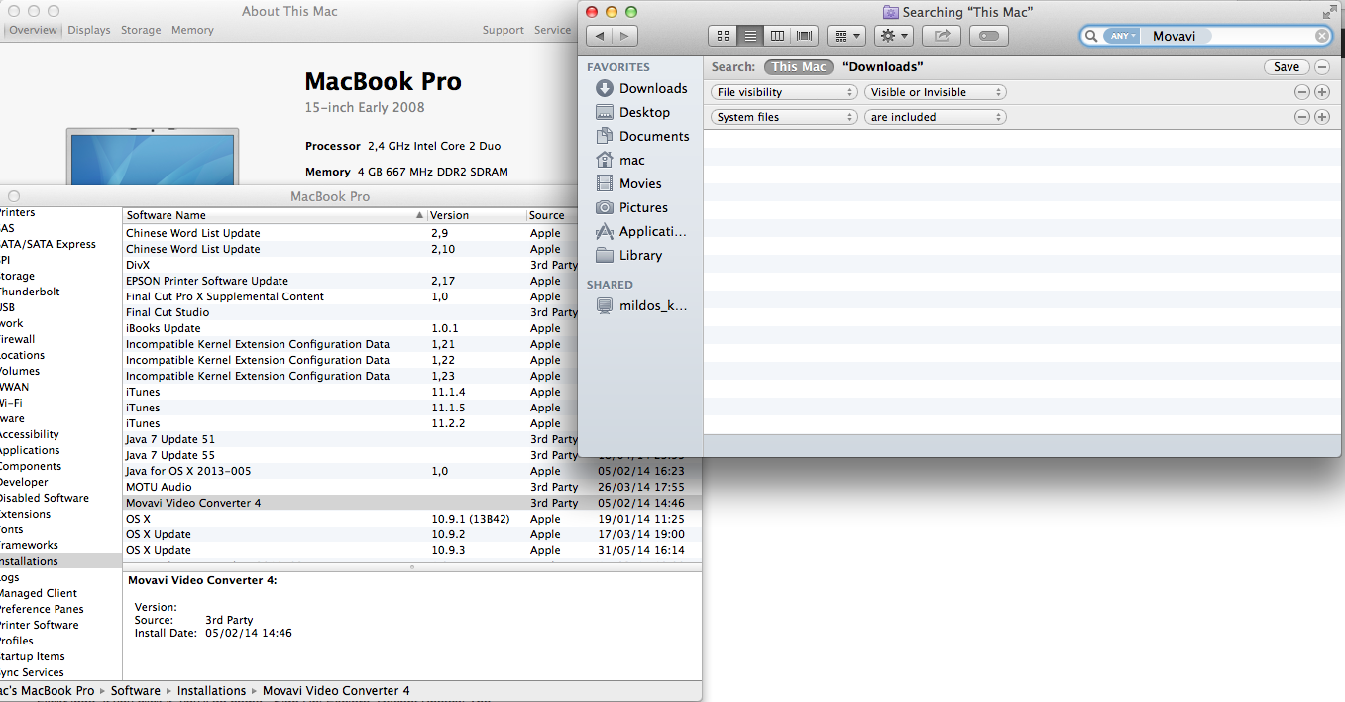Select MOTU Audio installation row
This screenshot has height=702, width=1345.
click(x=411, y=487)
